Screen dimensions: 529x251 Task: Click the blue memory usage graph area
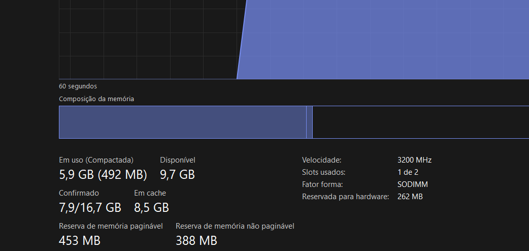tap(386, 41)
